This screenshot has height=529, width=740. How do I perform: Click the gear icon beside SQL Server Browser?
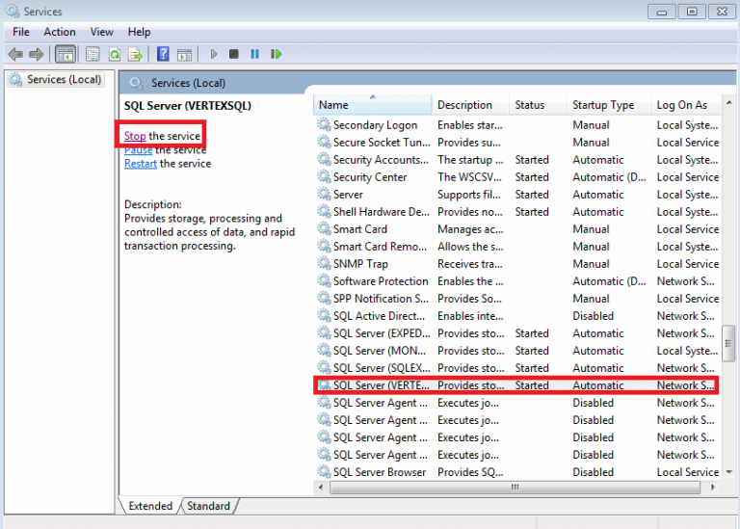(324, 471)
